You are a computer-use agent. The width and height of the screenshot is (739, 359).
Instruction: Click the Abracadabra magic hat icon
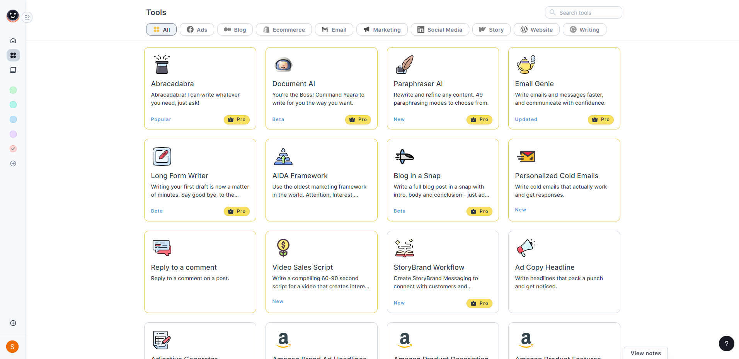[x=162, y=65]
